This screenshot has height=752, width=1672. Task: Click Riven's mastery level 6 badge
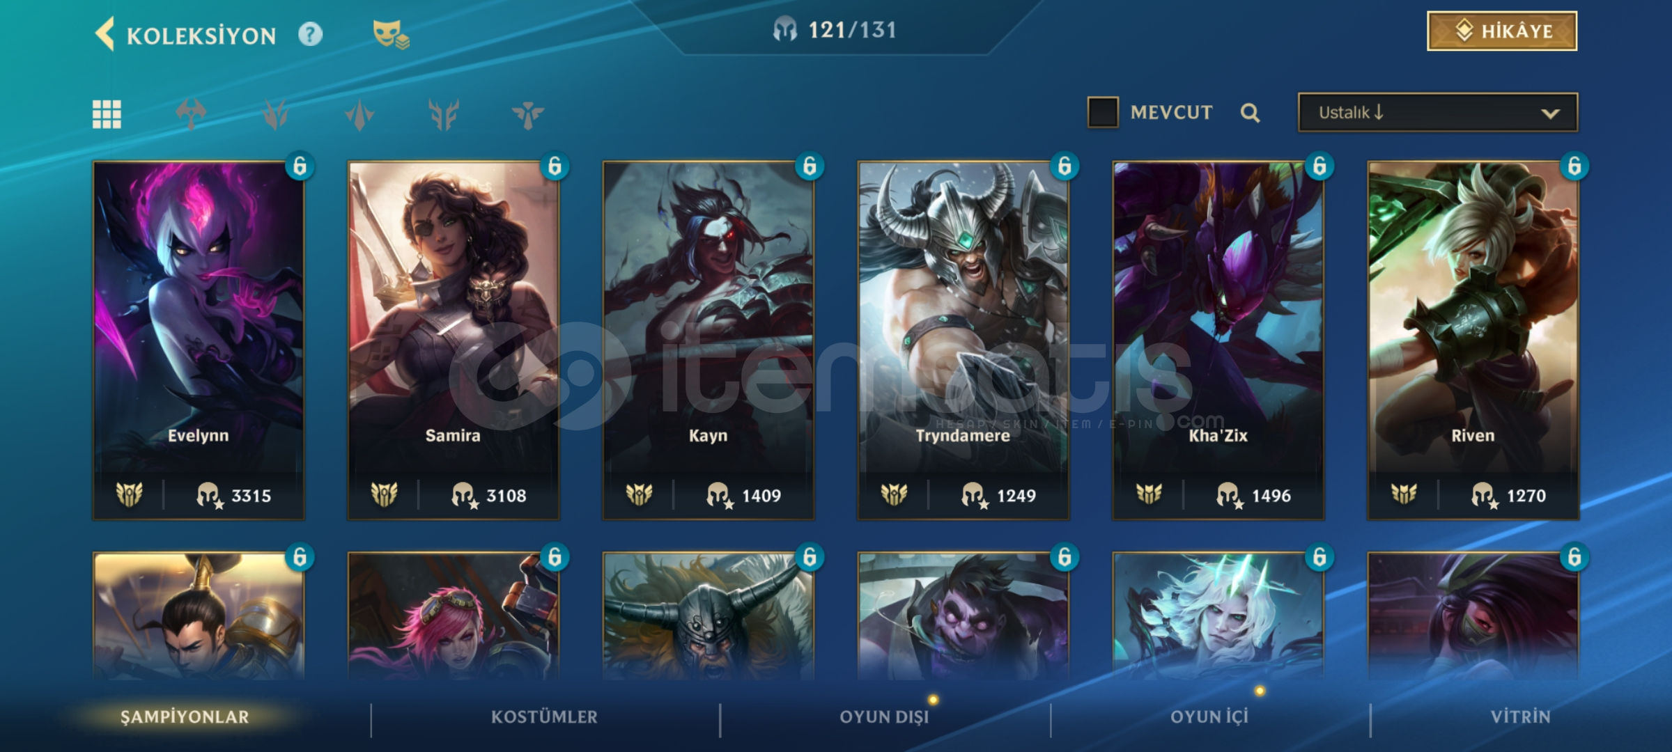[x=1574, y=166]
